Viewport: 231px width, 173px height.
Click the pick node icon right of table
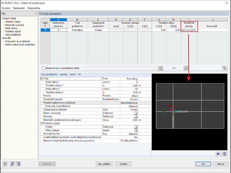point(224,68)
